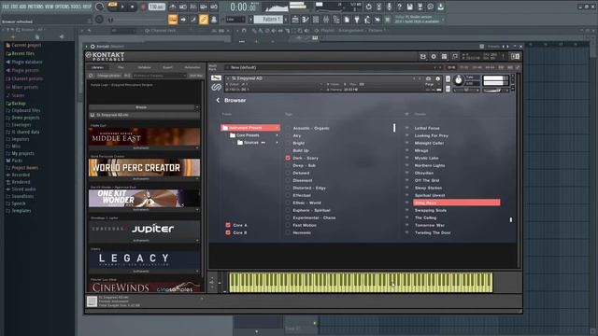Toggle the metronome icon
Image resolution: width=598 pixels, height=336 pixels.
tap(173, 7)
